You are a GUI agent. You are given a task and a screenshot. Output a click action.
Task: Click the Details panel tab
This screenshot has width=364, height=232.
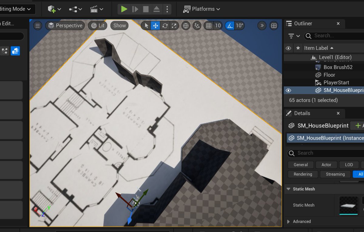314,113
